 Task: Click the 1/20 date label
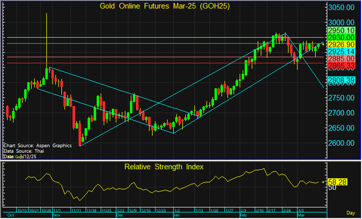pyautogui.click(x=214, y=211)
